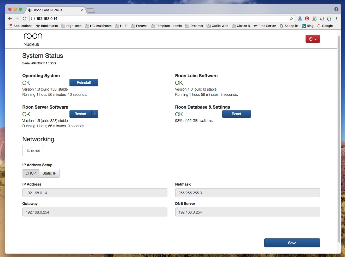Click the Serial #94C69111ED3D text
345x257 pixels.
39,63
